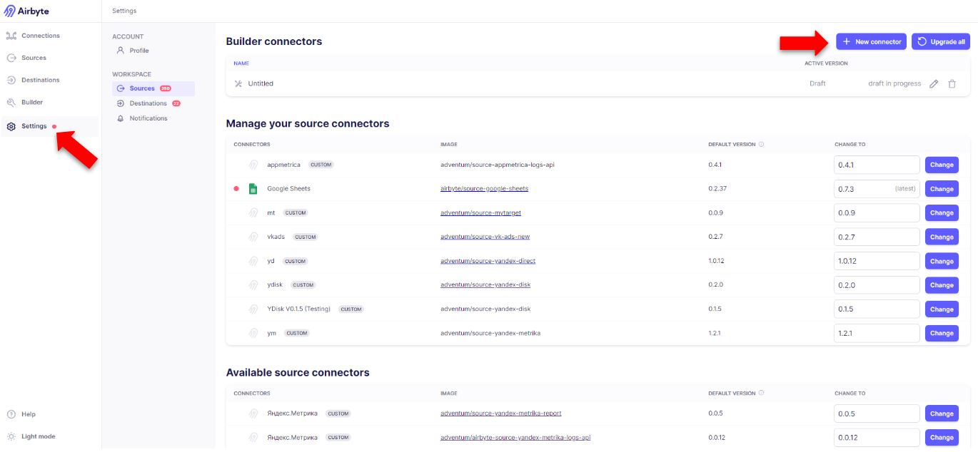
Task: Open the airbyte/source-google-sheets image link
Action: coord(484,189)
